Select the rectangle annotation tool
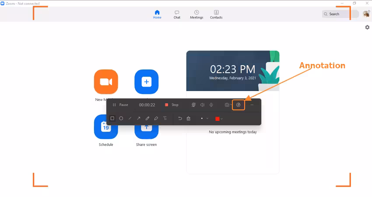This screenshot has height=197, width=372. (x=112, y=118)
